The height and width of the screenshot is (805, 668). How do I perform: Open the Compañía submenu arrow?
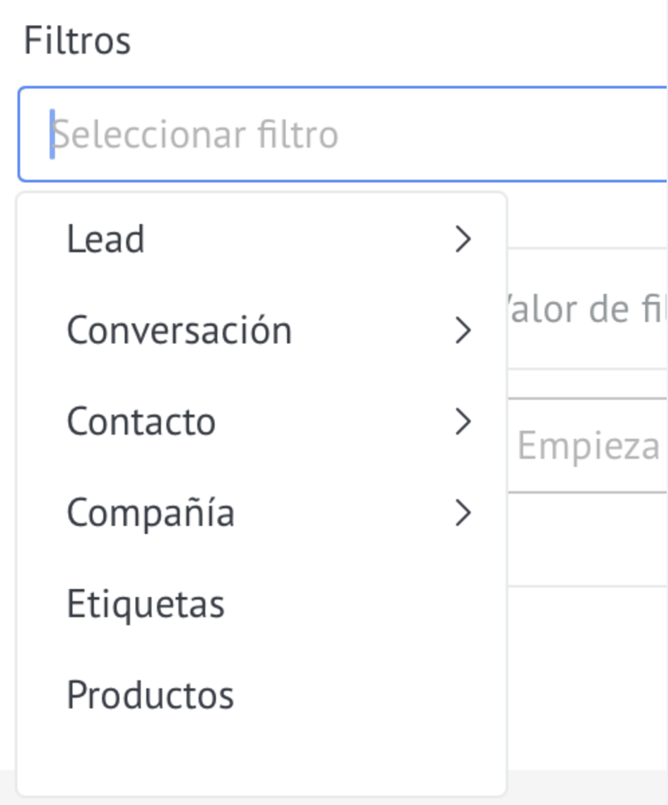(463, 513)
